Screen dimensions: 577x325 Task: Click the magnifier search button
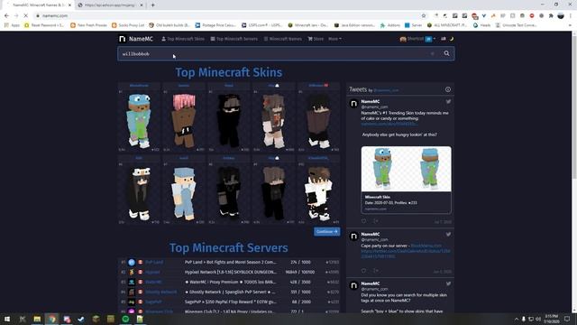click(x=446, y=54)
